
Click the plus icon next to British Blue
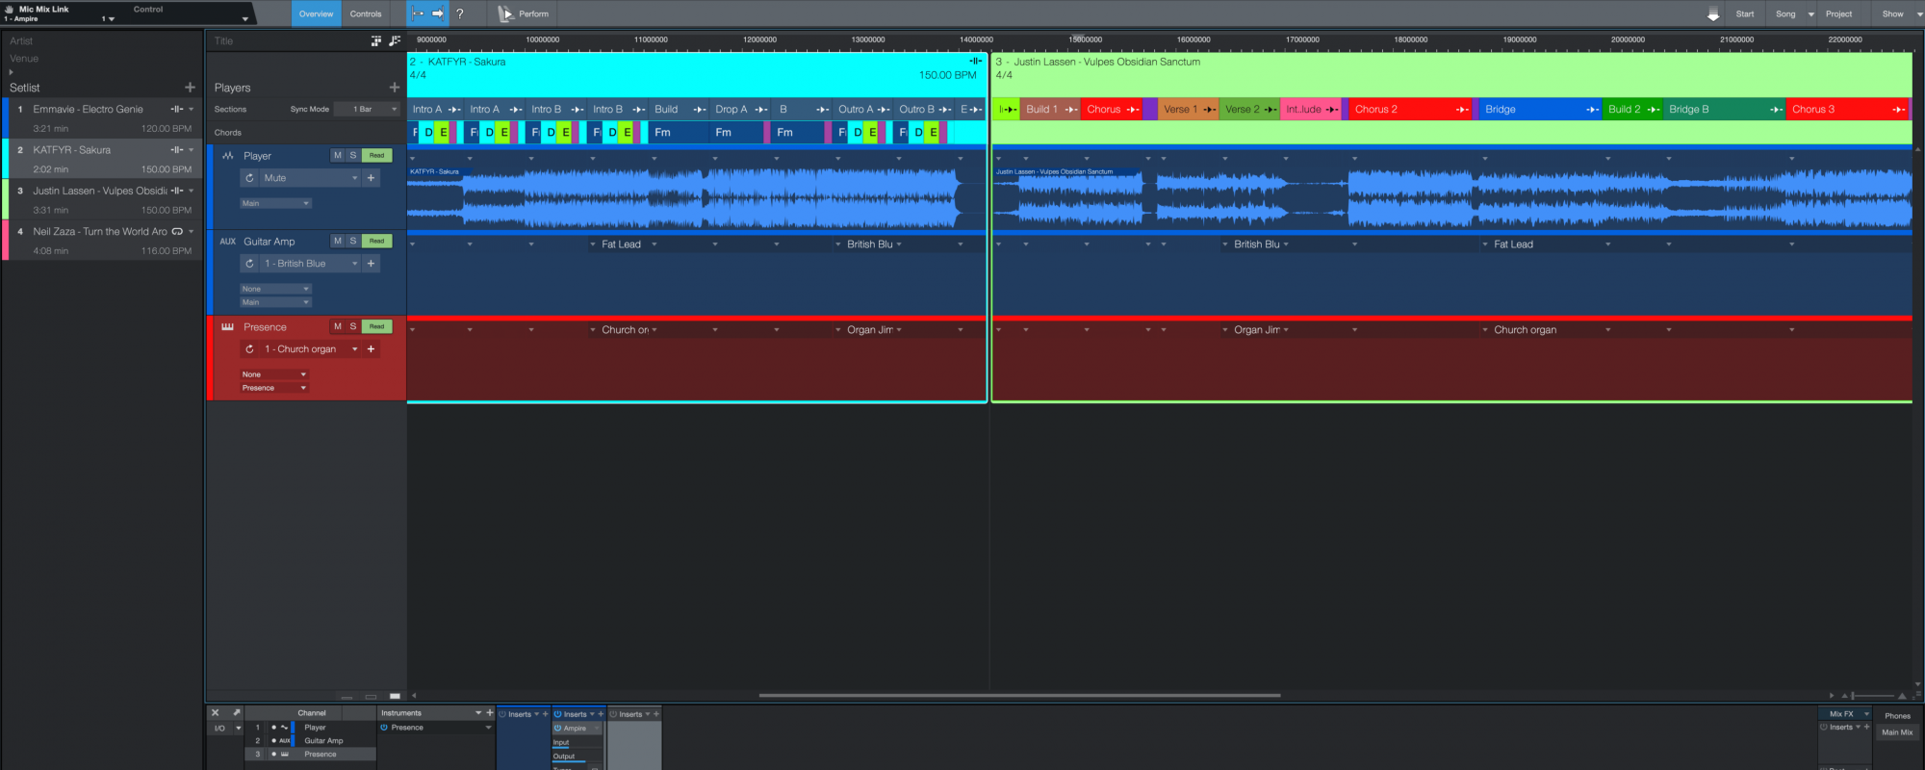pyautogui.click(x=371, y=264)
